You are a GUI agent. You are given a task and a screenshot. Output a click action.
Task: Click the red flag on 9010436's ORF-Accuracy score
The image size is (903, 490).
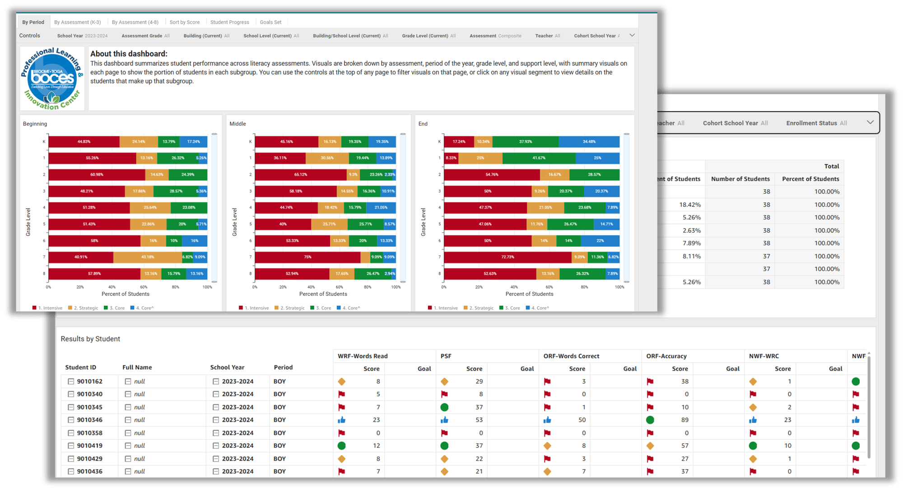coord(650,471)
